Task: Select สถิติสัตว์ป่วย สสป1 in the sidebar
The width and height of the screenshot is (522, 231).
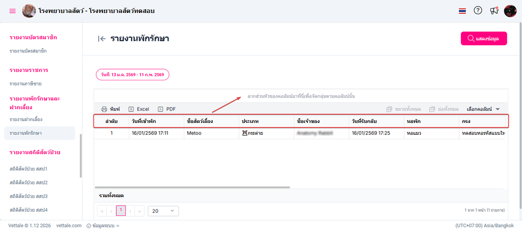Action: click(x=28, y=169)
